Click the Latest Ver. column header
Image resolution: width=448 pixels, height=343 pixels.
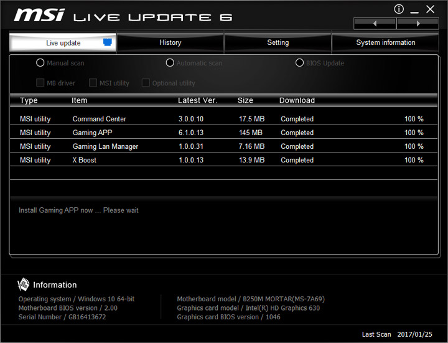pyautogui.click(x=197, y=100)
